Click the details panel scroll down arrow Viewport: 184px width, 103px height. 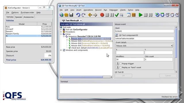point(176,72)
